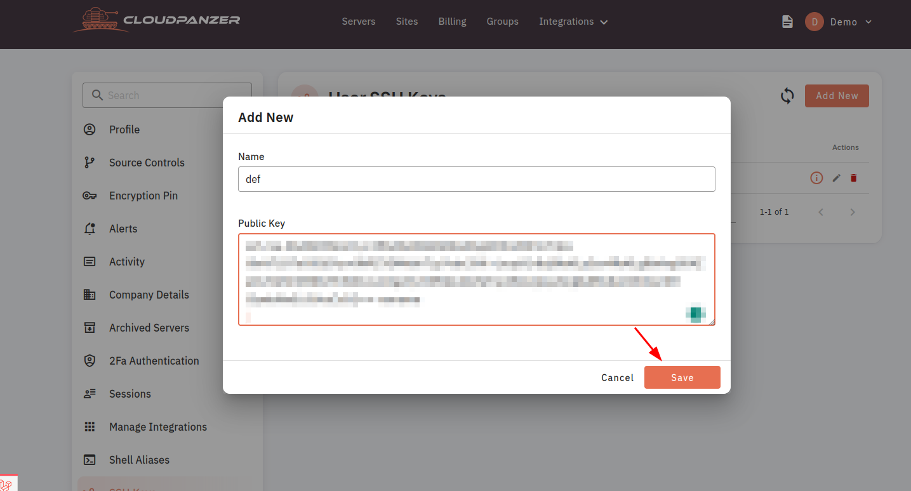Click the Archived Servers box icon
This screenshot has height=491, width=911.
(90, 328)
